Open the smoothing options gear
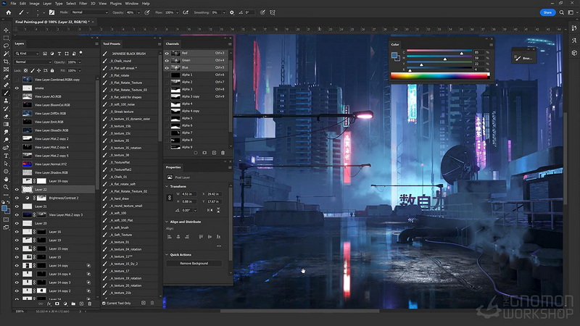 tap(232, 12)
